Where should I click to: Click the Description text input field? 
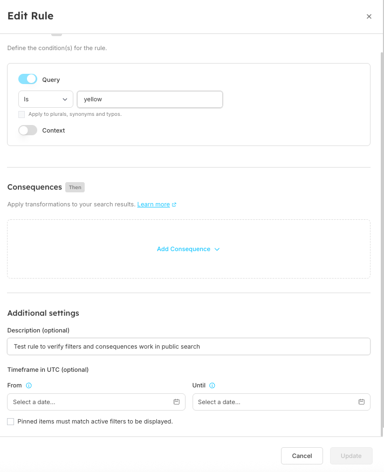coord(189,346)
